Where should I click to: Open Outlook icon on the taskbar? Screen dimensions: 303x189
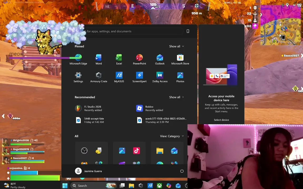(178, 186)
